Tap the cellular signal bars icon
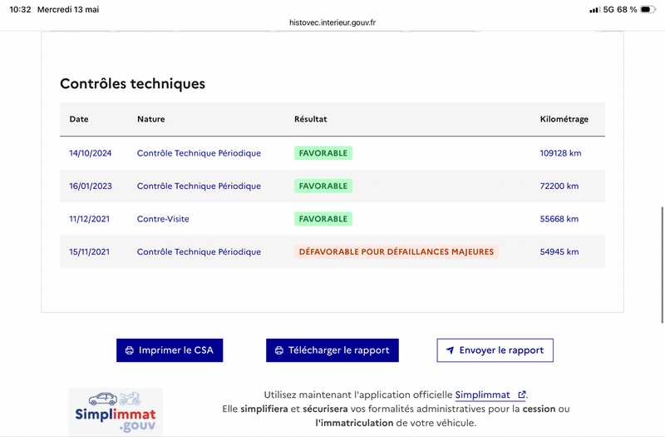 [x=594, y=10]
